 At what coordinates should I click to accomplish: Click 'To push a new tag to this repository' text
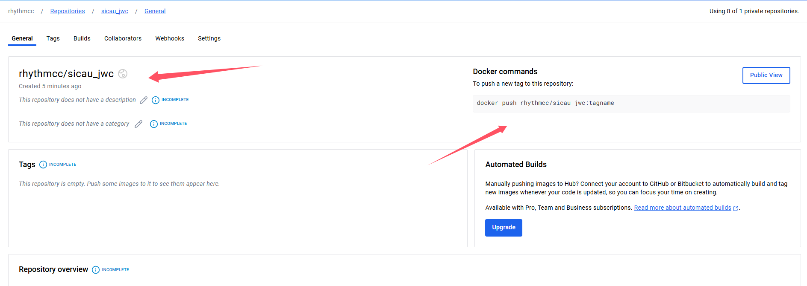(523, 84)
